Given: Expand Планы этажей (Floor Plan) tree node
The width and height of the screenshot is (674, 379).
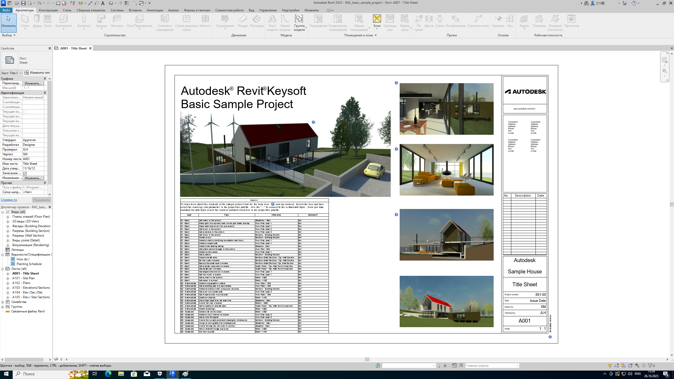Looking at the screenshot, I should point(8,217).
